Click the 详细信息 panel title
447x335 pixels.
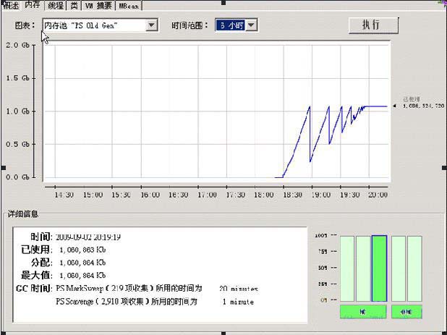[23, 214]
